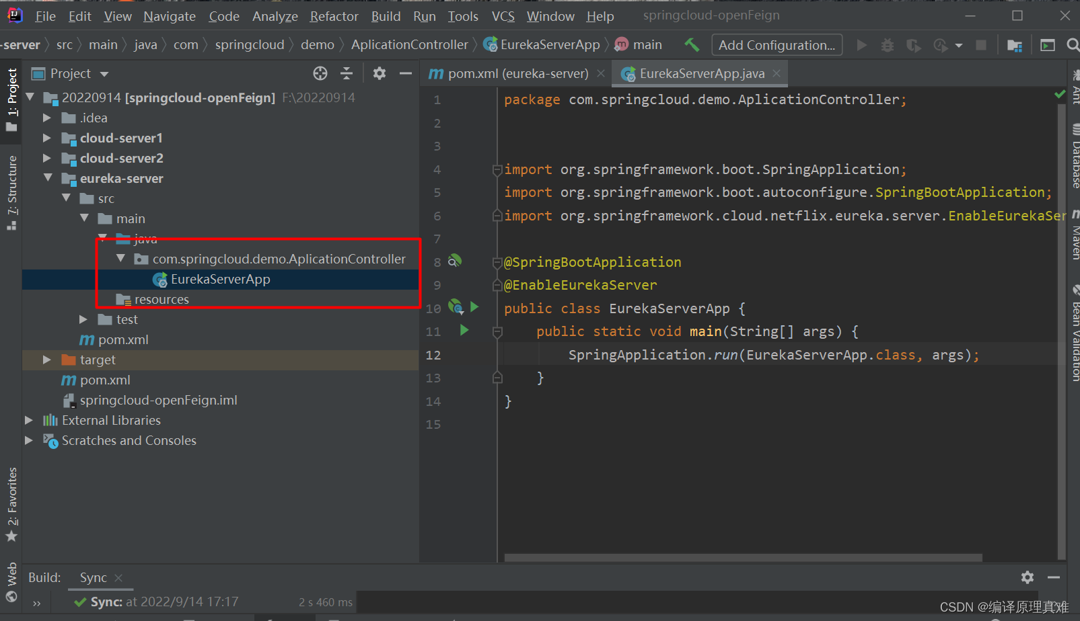
Task: Open the 2: Favorites tool window tab
Action: [x=11, y=504]
